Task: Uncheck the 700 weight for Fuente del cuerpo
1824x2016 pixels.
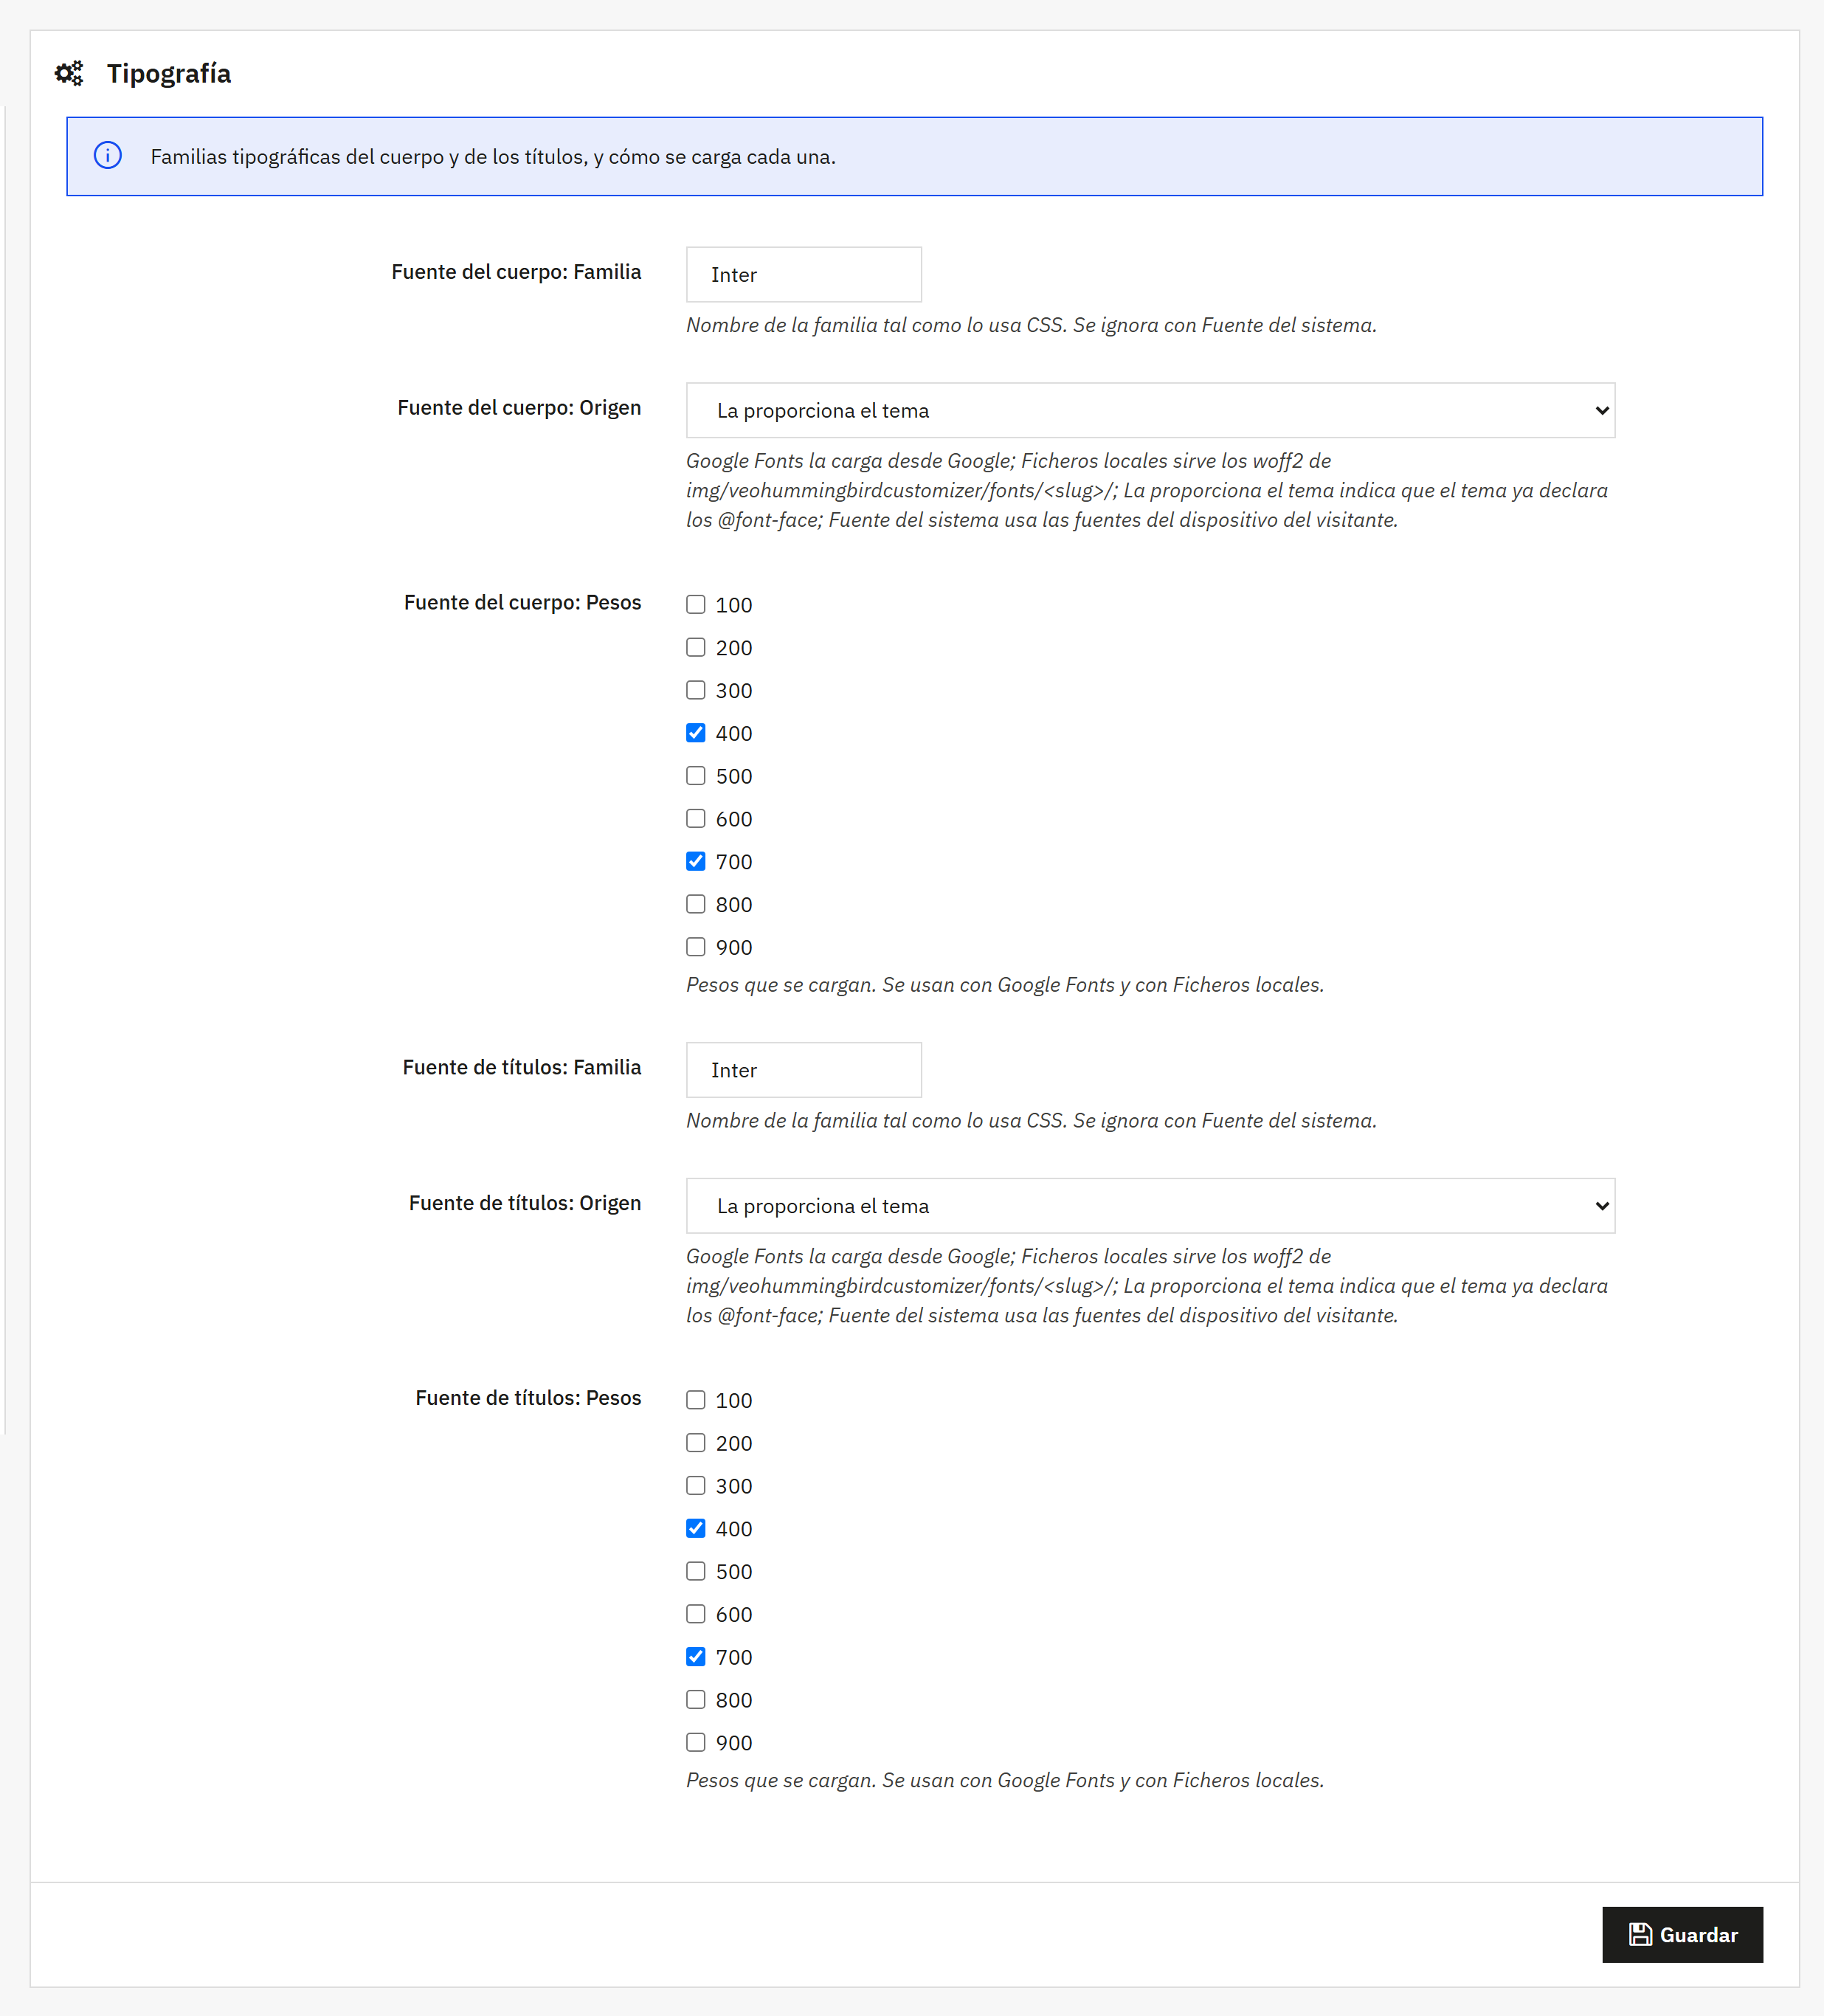Action: coord(696,861)
